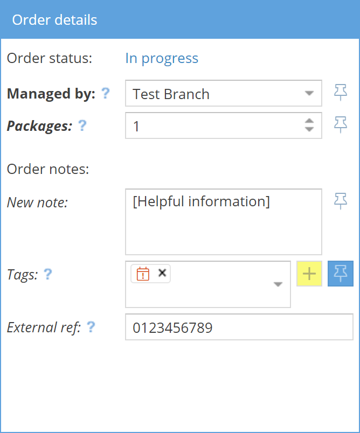The width and height of the screenshot is (360, 433).
Task: Pin the Managed by field
Action: coord(341,93)
